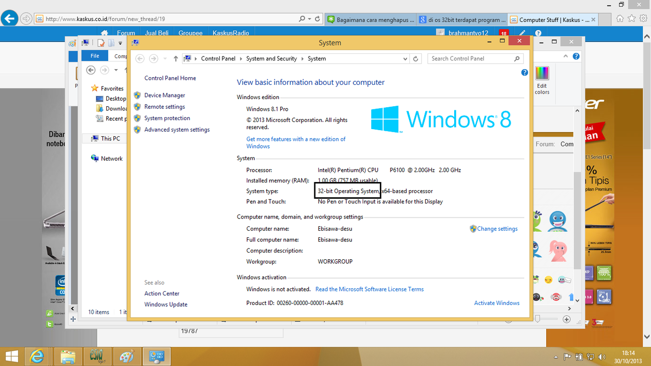Image resolution: width=651 pixels, height=366 pixels.
Task: Click the Internet Explorer Forward button
Action: click(x=26, y=19)
